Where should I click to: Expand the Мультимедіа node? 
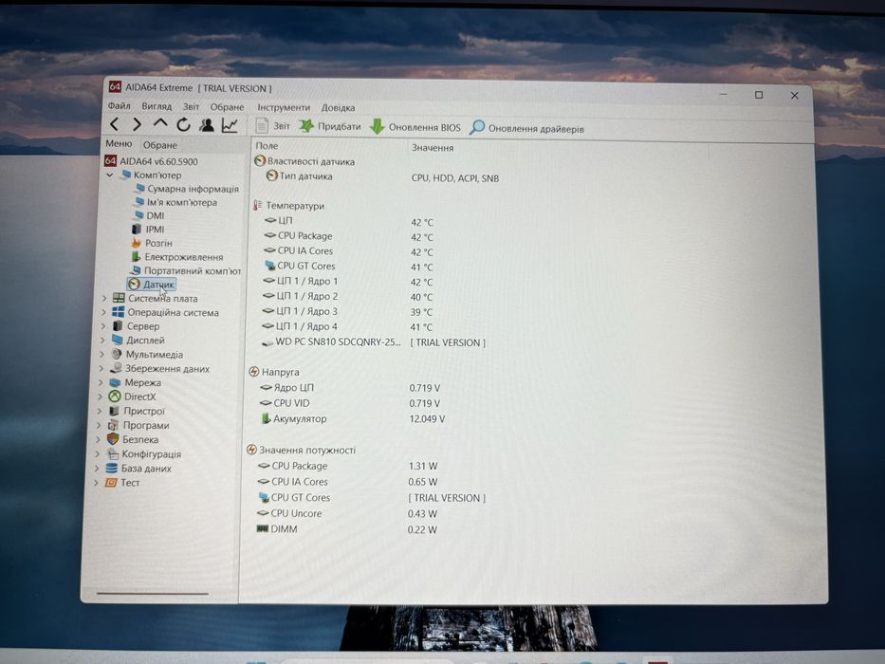[101, 355]
